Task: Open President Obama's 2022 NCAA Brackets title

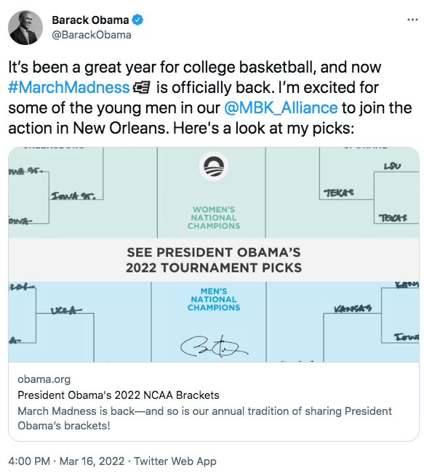Action: [x=119, y=395]
